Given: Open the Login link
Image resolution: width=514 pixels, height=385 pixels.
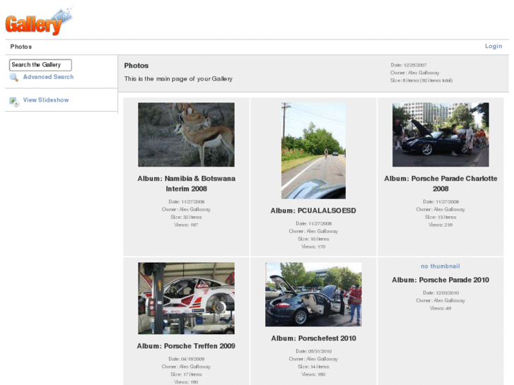Looking at the screenshot, I should [x=493, y=47].
